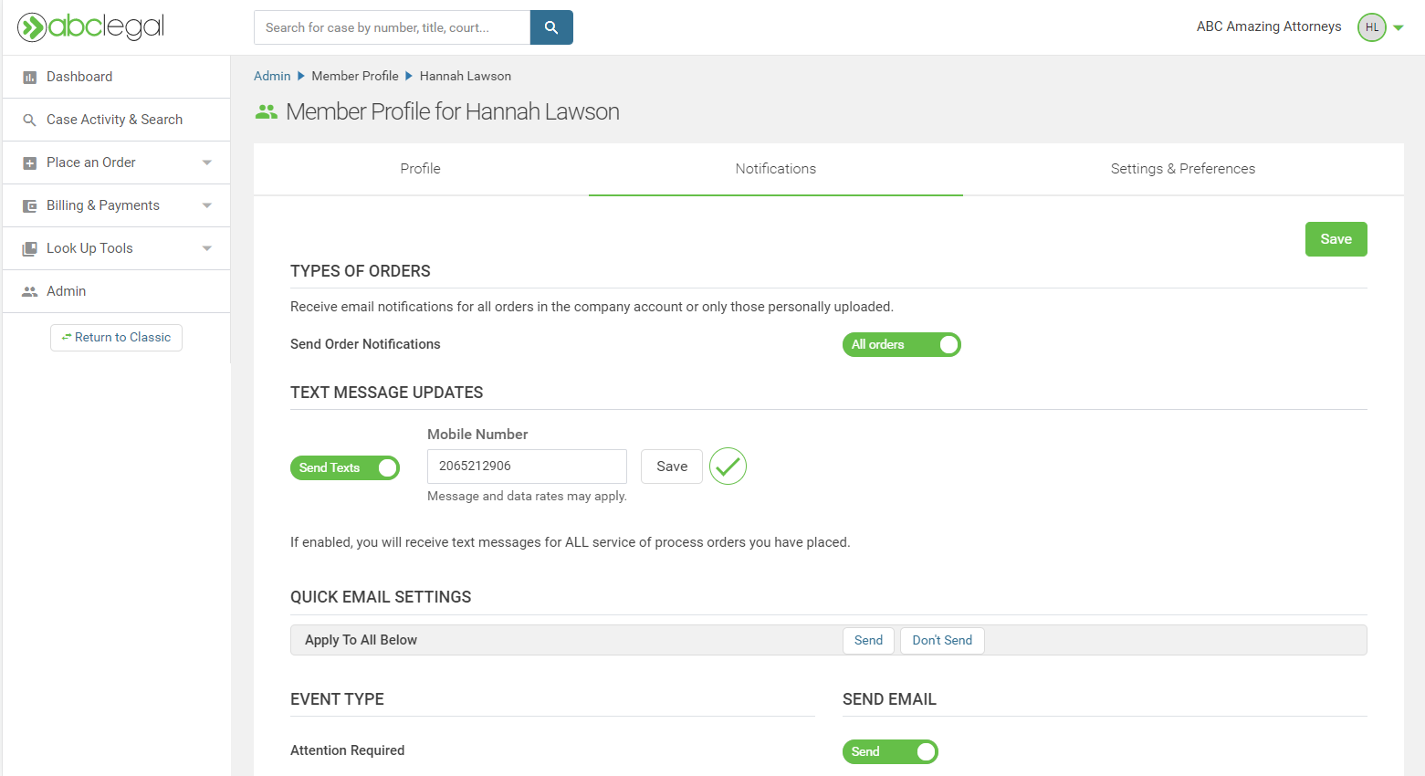The width and height of the screenshot is (1425, 776).
Task: Click the green Save button
Action: 1336,239
